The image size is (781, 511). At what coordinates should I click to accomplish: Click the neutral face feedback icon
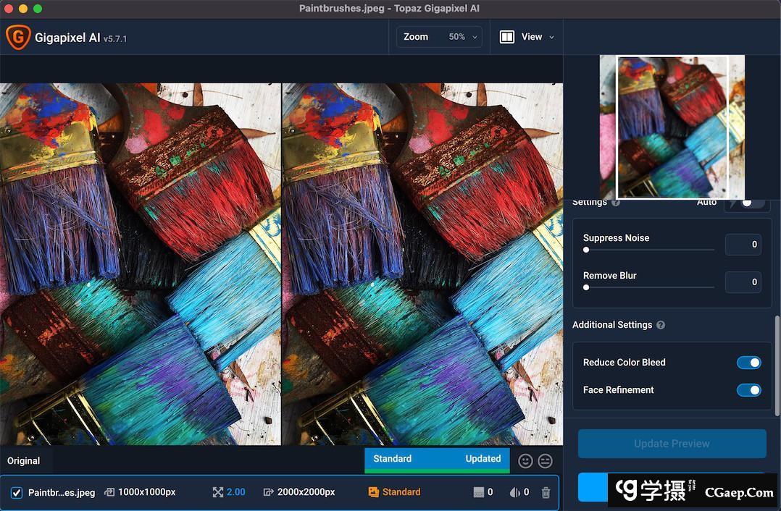[546, 461]
